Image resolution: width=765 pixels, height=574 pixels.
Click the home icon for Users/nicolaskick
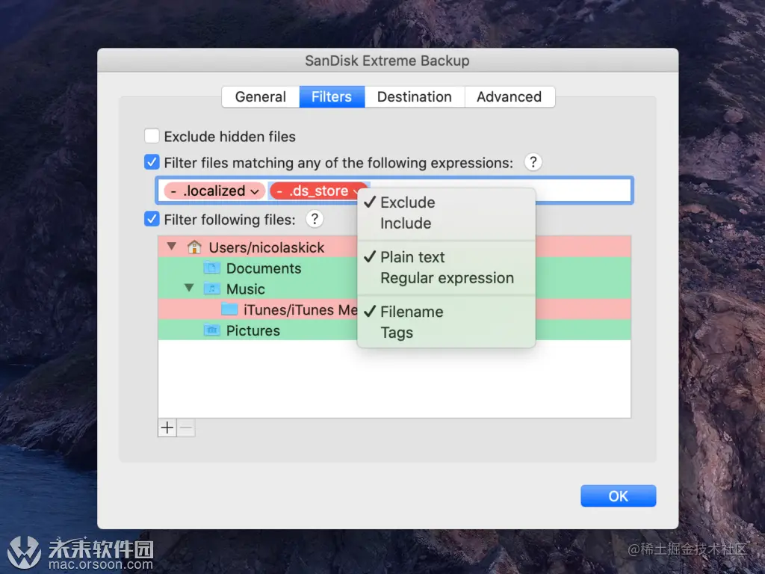[194, 247]
